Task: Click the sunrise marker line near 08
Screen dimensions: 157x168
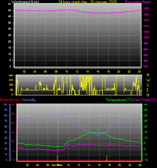Action: tap(57, 158)
